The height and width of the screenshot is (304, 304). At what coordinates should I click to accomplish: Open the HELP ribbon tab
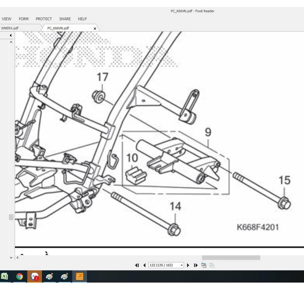(82, 19)
